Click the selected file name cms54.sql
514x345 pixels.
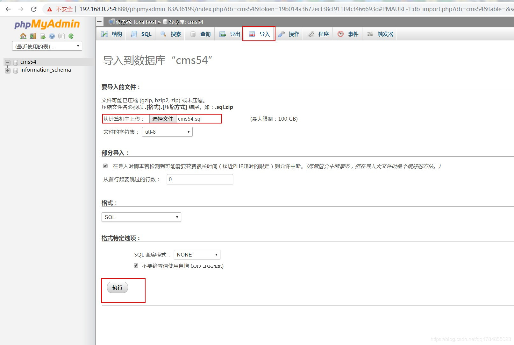(x=190, y=119)
